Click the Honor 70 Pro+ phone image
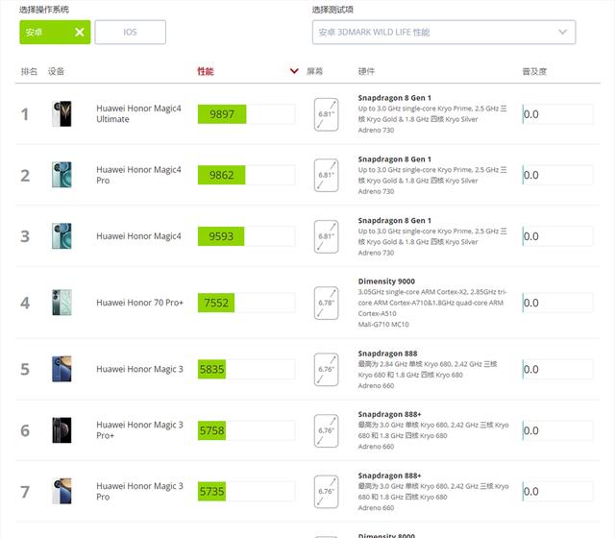Screen dimensions: 615x538 coord(61,303)
